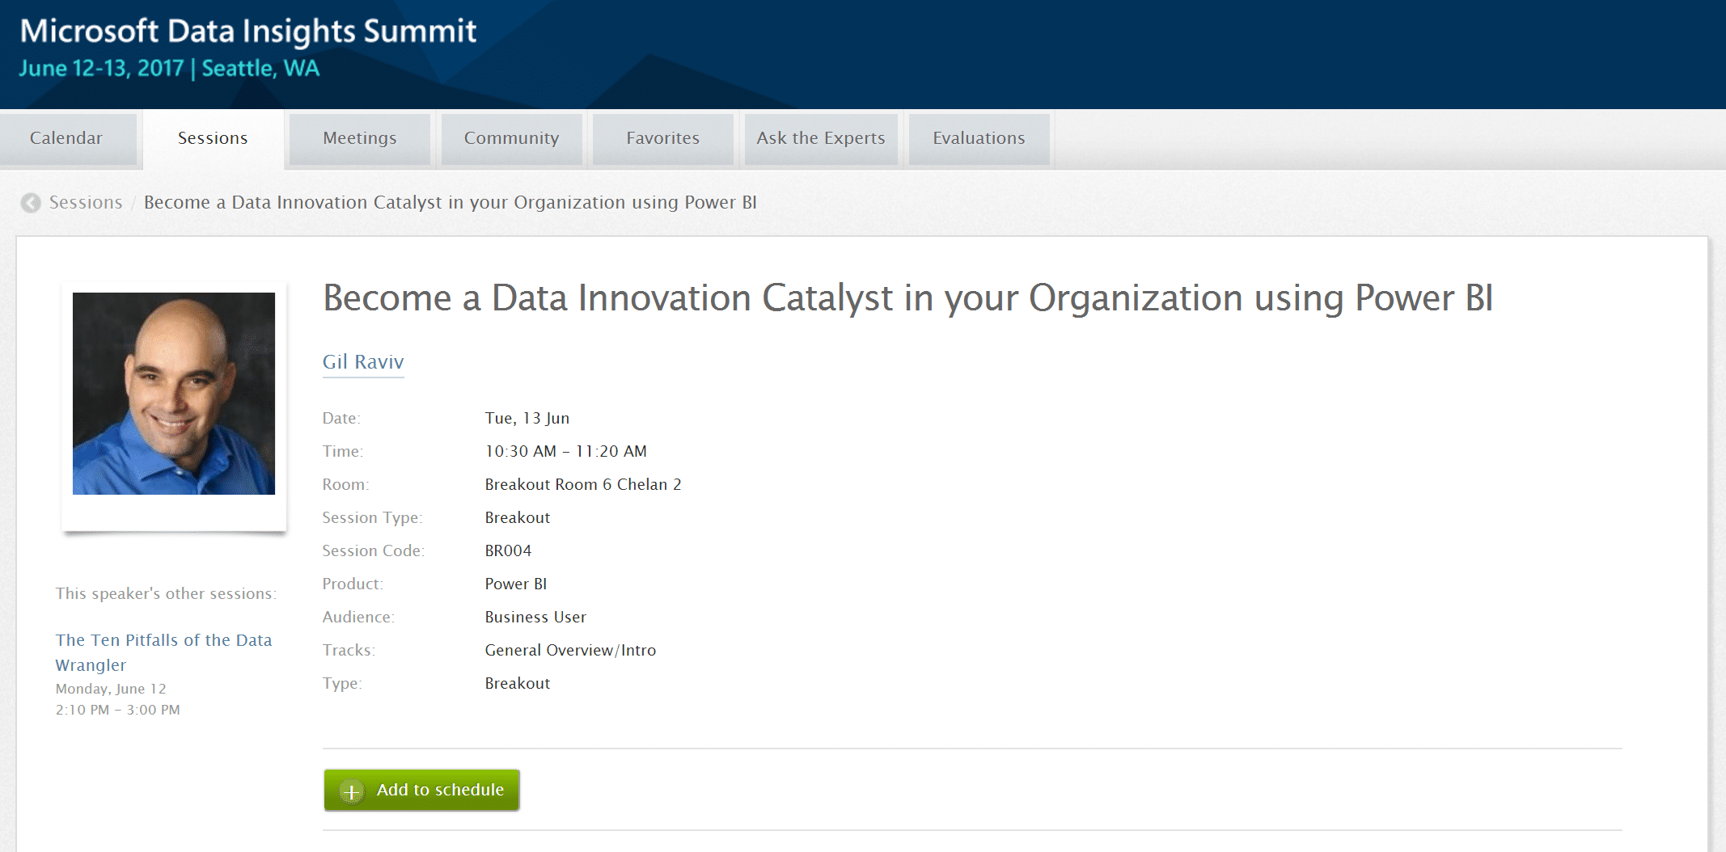Click the large session title heading
The width and height of the screenshot is (1726, 852).
(x=907, y=298)
